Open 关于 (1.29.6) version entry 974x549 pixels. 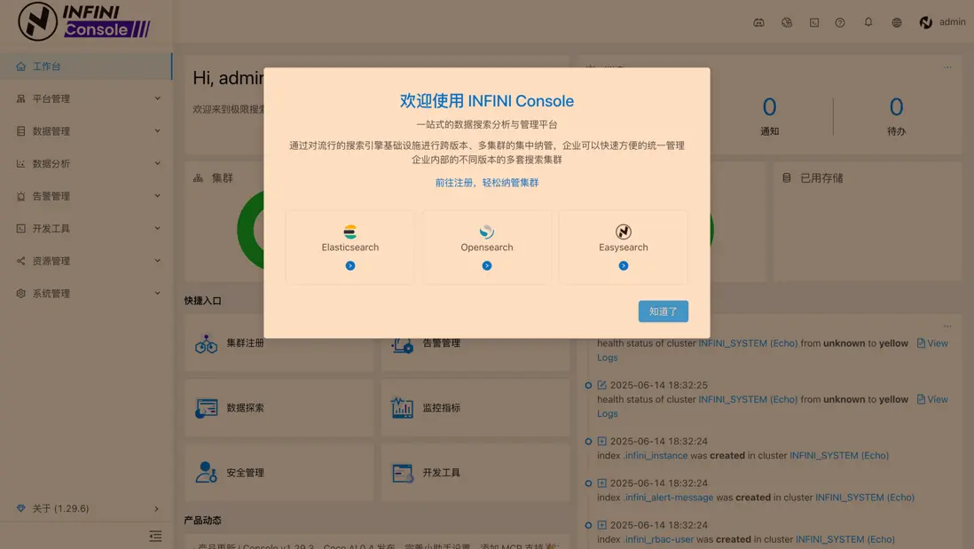tap(86, 508)
